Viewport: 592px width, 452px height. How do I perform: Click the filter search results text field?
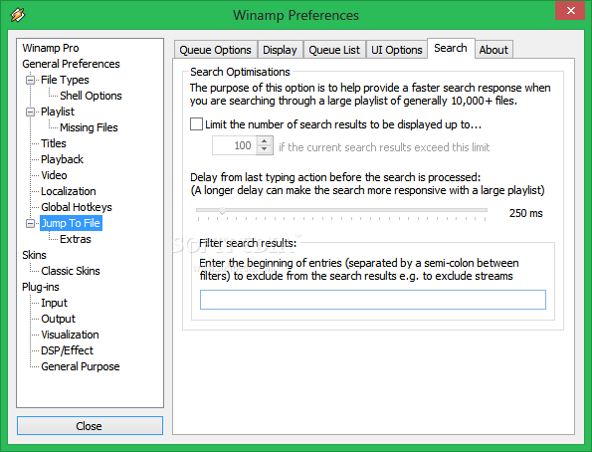point(373,300)
